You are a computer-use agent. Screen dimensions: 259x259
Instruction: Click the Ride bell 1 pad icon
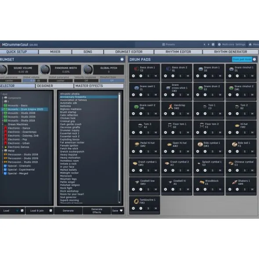[234, 144]
